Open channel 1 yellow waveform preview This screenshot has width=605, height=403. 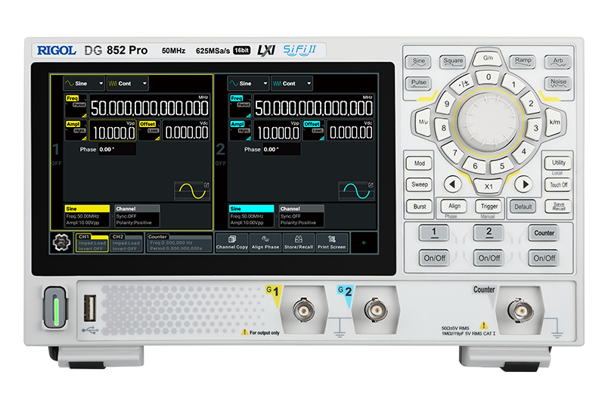[x=192, y=191]
